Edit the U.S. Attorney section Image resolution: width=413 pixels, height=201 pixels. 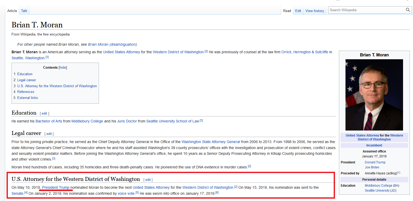tap(148, 180)
